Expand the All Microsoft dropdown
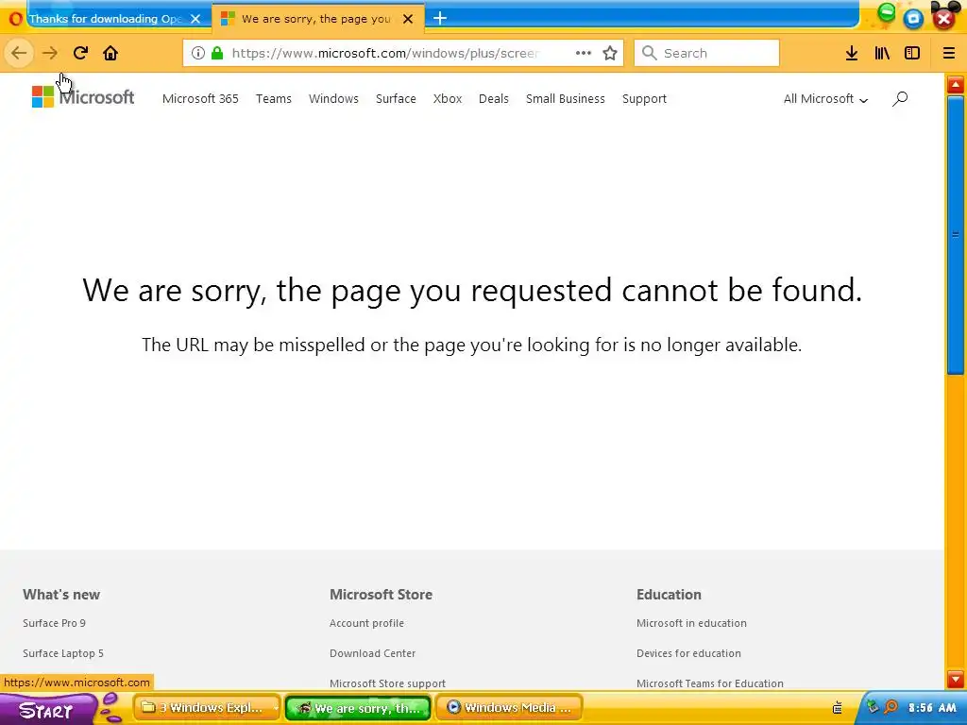 825,98
